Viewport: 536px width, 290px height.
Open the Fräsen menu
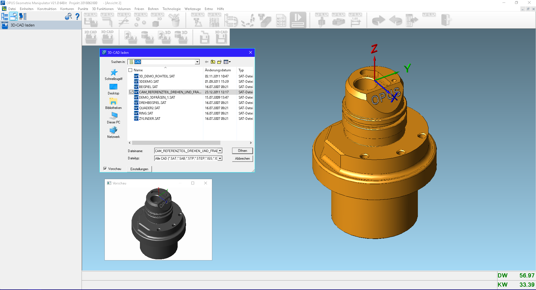[139, 9]
